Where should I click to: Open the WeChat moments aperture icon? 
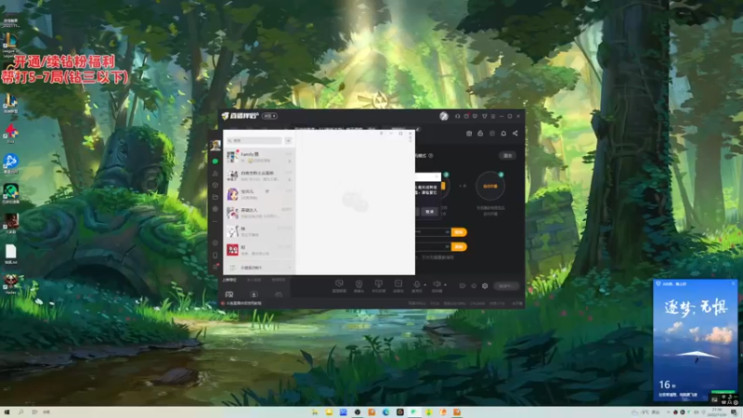point(215,209)
